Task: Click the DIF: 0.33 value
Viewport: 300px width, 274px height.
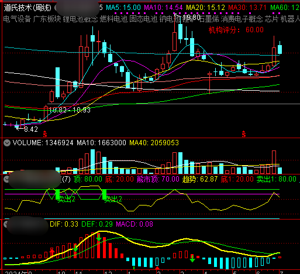Action: click(x=64, y=224)
